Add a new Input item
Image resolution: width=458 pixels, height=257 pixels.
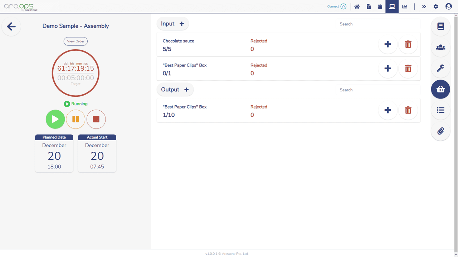click(181, 24)
